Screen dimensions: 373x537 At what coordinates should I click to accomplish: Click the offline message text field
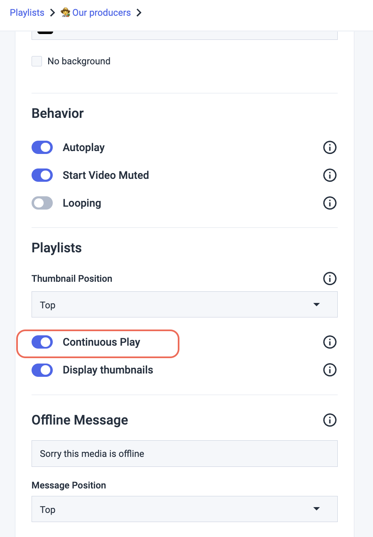point(184,454)
